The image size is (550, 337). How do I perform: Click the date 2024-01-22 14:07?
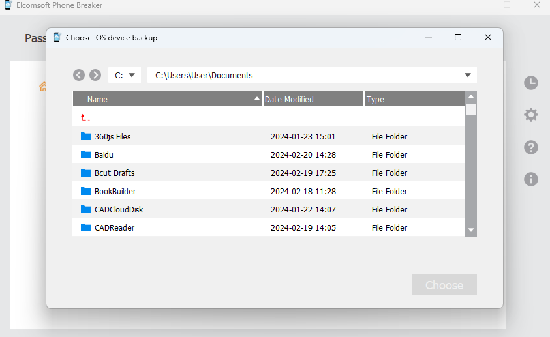pos(303,209)
